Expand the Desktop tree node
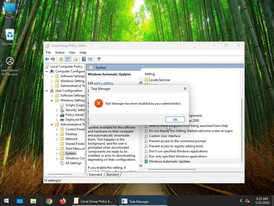The width and height of the screenshot is (274, 206). tap(57, 134)
